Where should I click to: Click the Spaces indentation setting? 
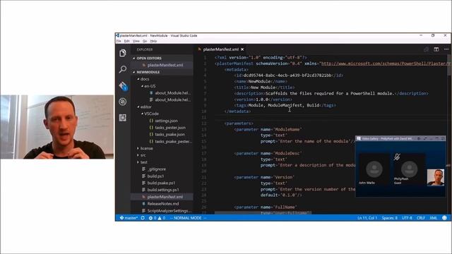click(389, 218)
